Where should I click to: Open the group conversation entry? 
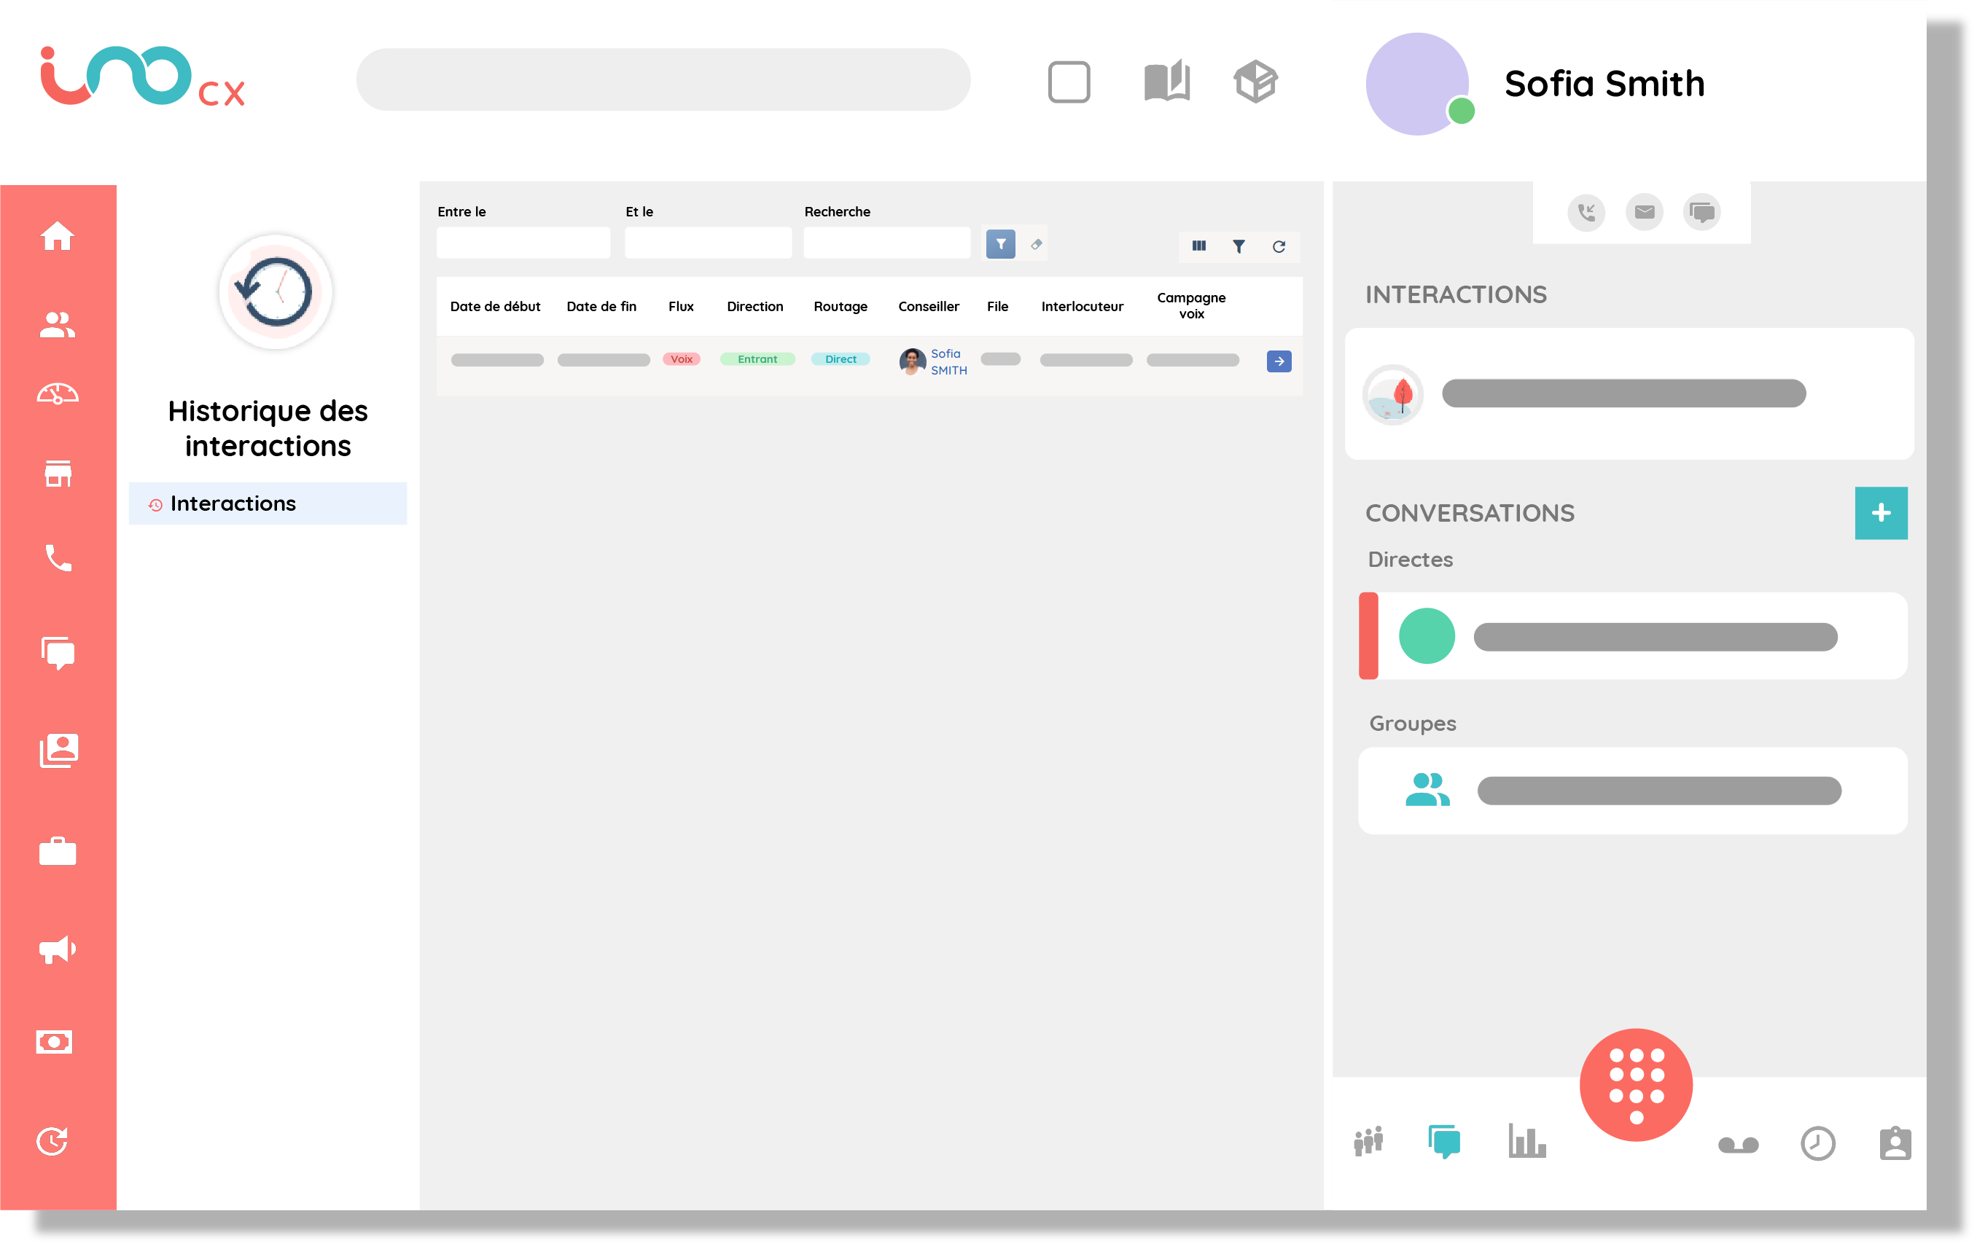point(1632,791)
